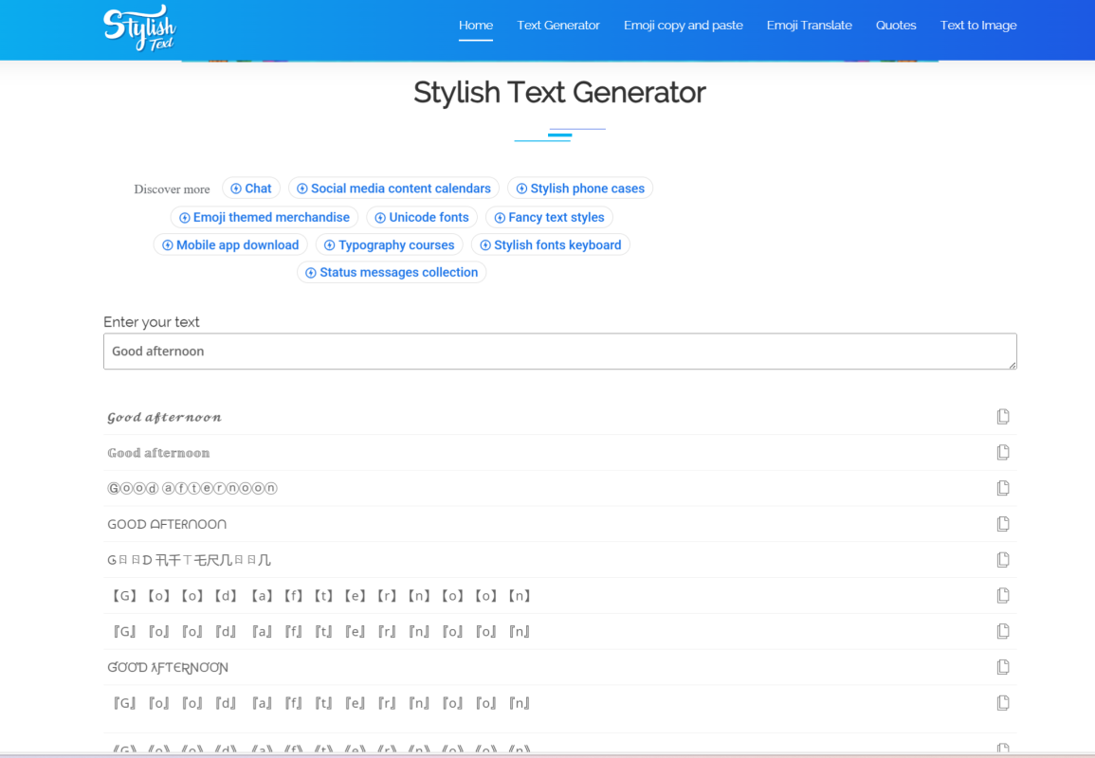Copy the cursive italic 'Good afternoon' style

tap(1003, 417)
